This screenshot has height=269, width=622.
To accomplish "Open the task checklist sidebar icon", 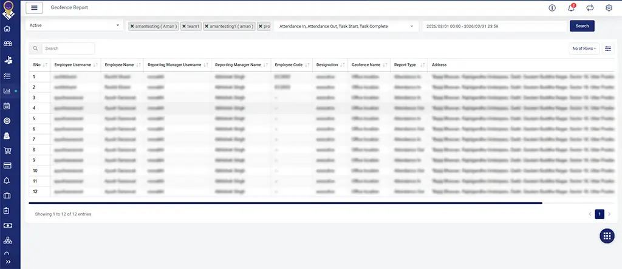I will click(7, 75).
